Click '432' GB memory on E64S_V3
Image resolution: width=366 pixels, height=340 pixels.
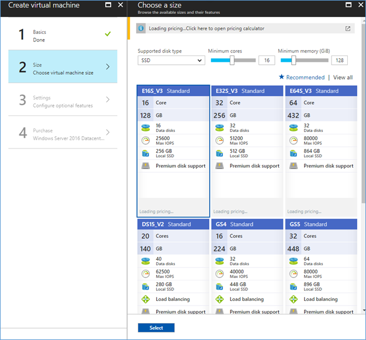coord(293,116)
